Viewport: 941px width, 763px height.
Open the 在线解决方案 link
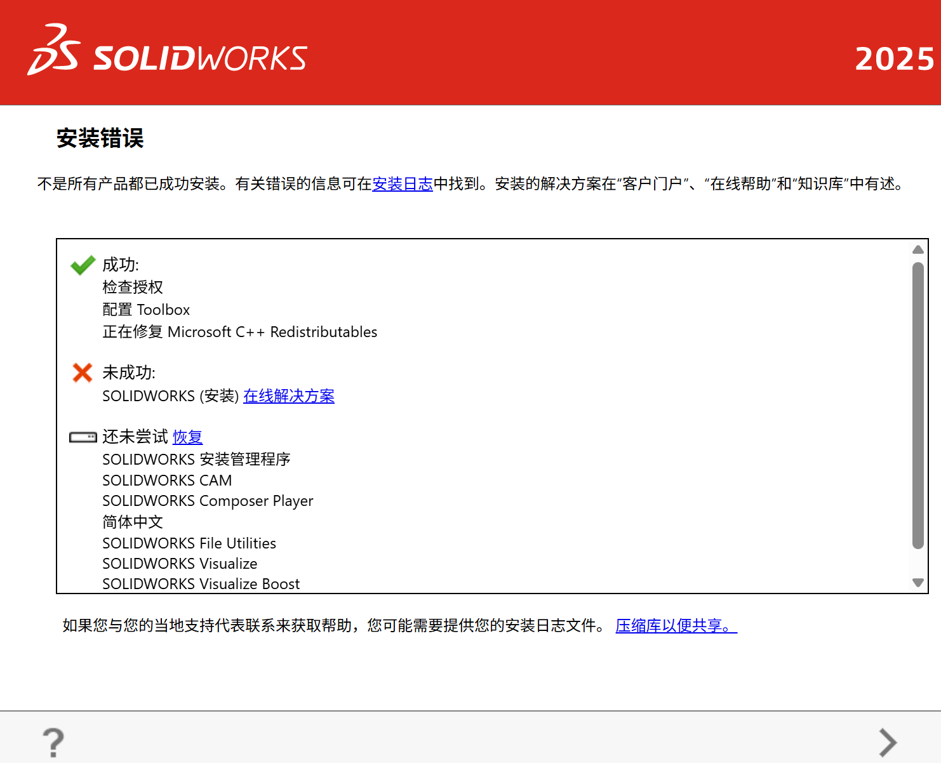[289, 396]
